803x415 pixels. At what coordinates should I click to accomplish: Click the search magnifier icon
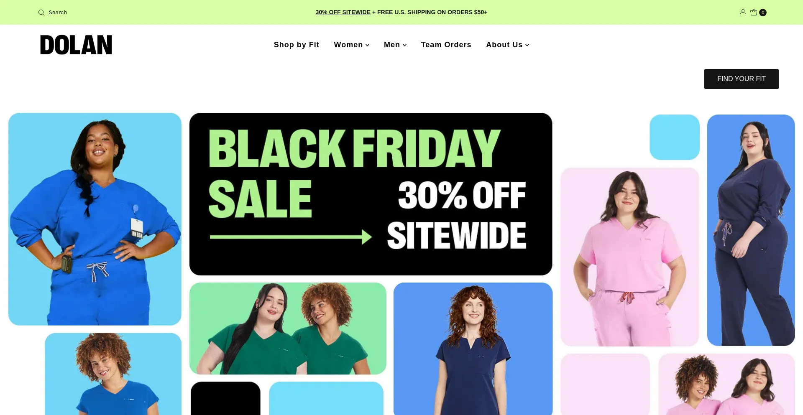pyautogui.click(x=41, y=13)
